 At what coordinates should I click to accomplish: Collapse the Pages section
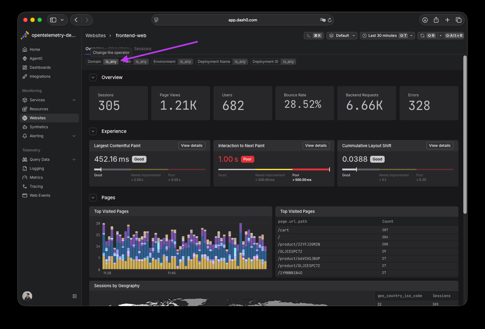tap(93, 198)
